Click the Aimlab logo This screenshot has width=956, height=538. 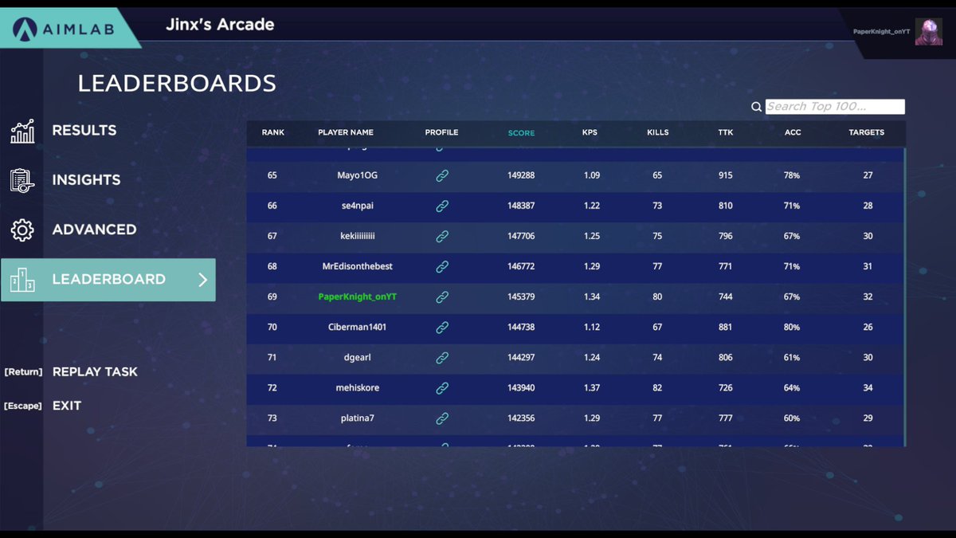64,29
